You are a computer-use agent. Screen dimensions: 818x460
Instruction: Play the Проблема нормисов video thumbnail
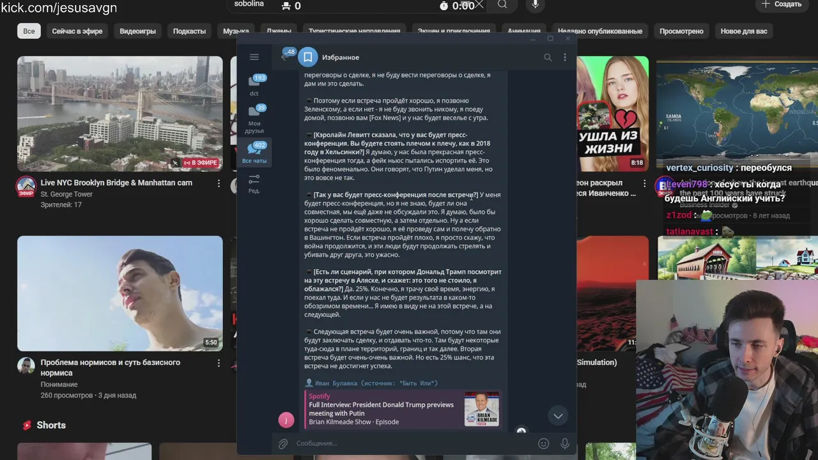click(120, 293)
